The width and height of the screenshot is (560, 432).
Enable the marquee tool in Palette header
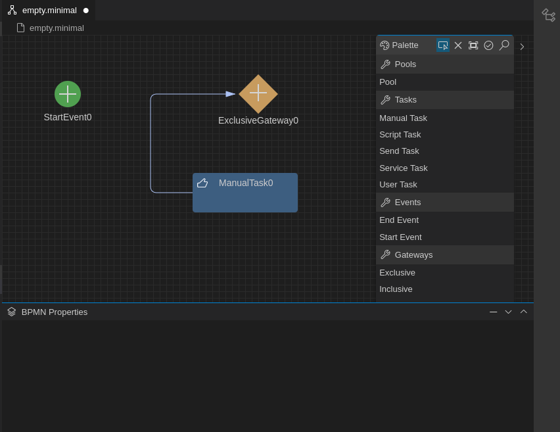point(473,45)
